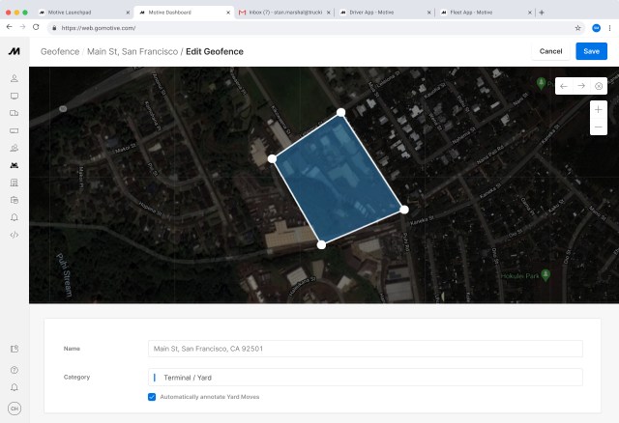The image size is (619, 423).
Task: Click the Name field with the address
Action: tap(366, 349)
